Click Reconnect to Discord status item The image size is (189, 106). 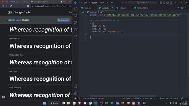[x=94, y=99]
